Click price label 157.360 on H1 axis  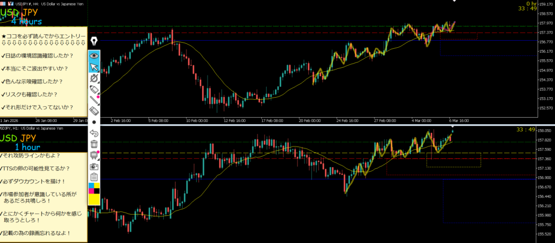pos(545,159)
